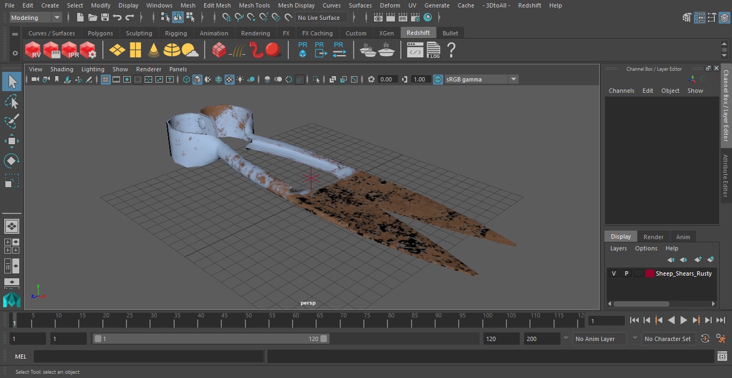Toggle sRGB gamma color management button
The height and width of the screenshot is (378, 732).
coord(438,79)
